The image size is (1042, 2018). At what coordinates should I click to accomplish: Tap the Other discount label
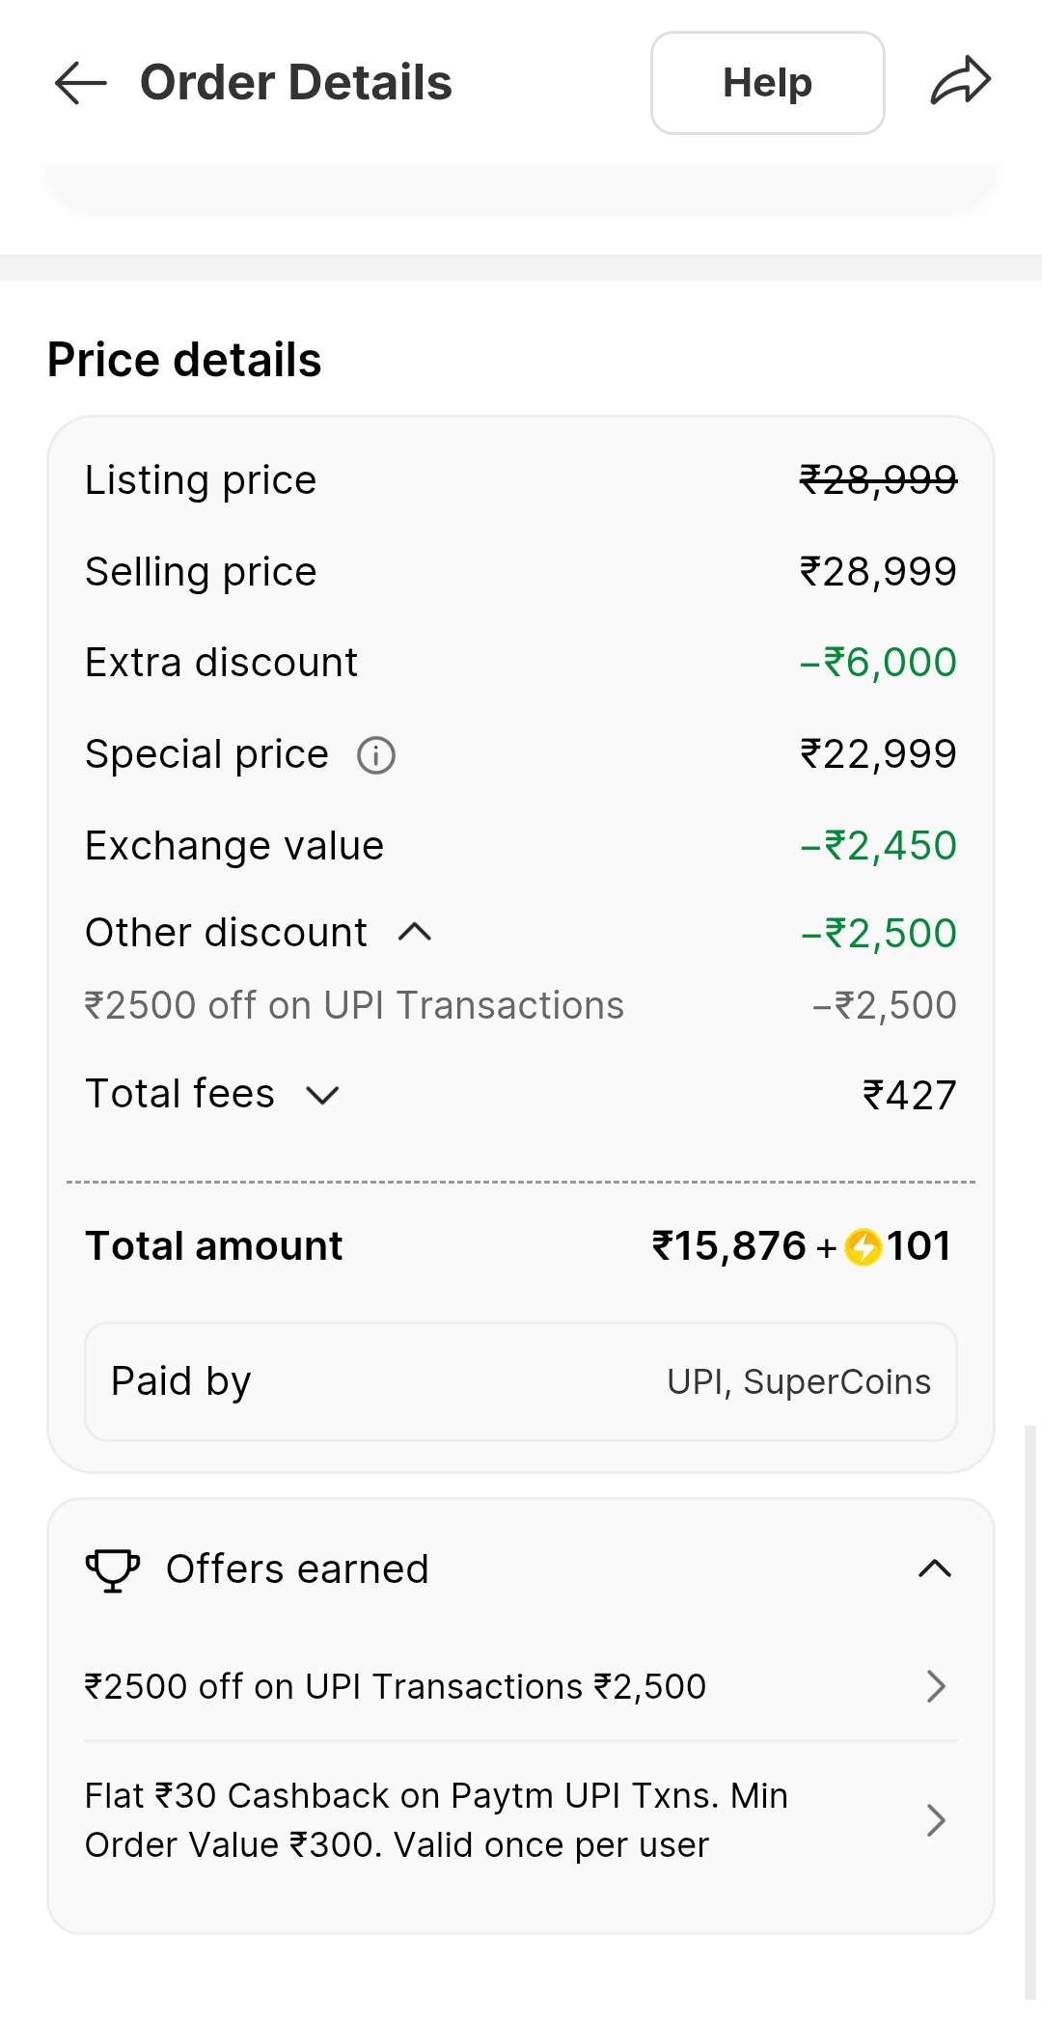click(226, 933)
